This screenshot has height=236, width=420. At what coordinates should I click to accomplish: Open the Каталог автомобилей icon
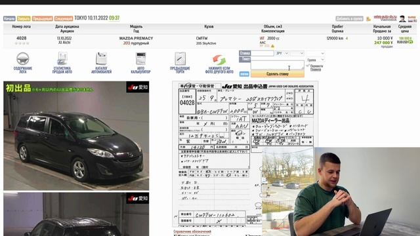tap(101, 58)
